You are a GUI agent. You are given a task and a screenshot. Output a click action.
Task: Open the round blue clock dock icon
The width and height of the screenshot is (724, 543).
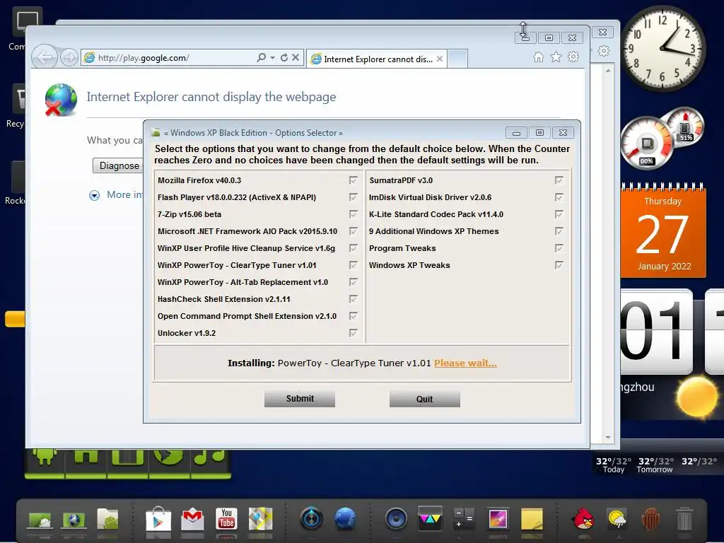pyautogui.click(x=312, y=518)
